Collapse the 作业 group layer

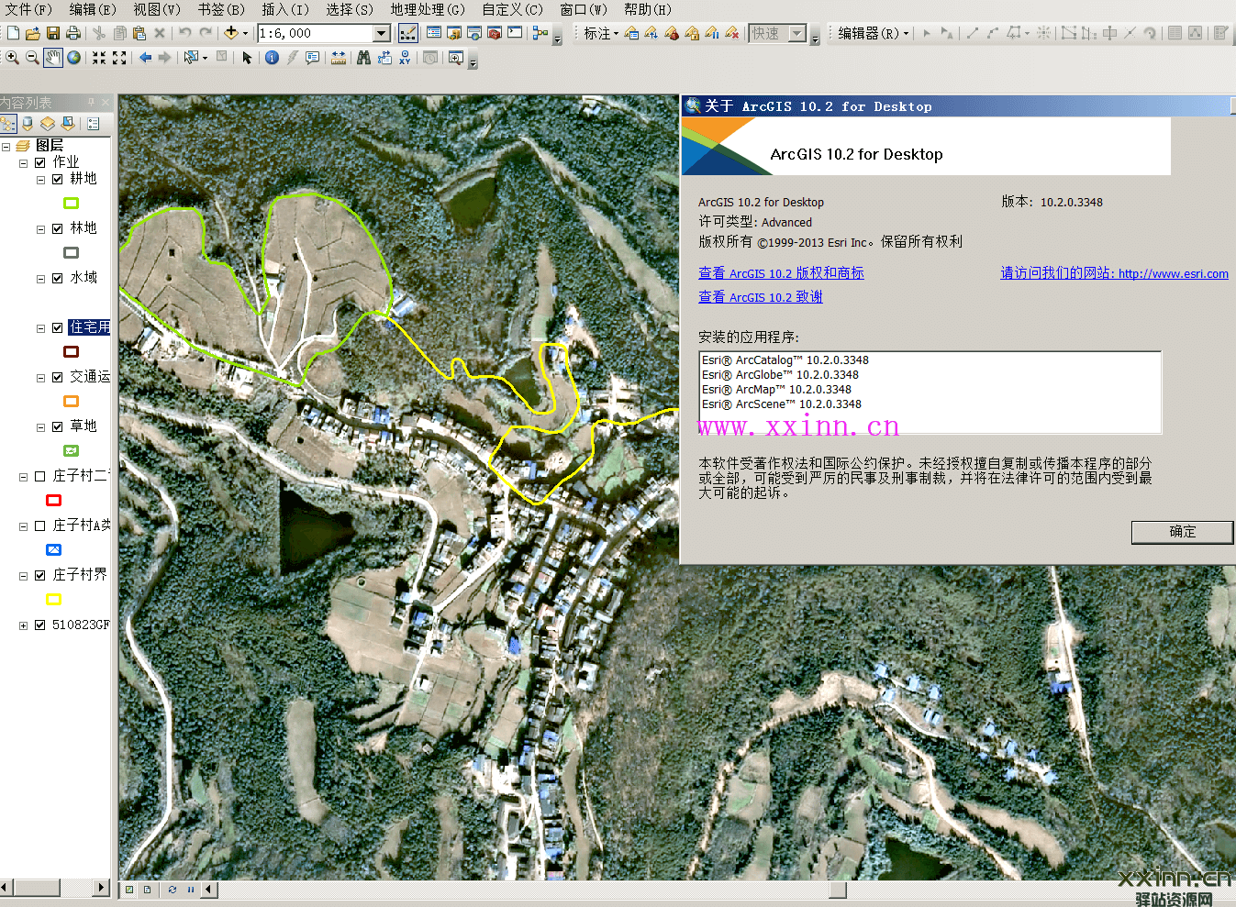point(24,163)
